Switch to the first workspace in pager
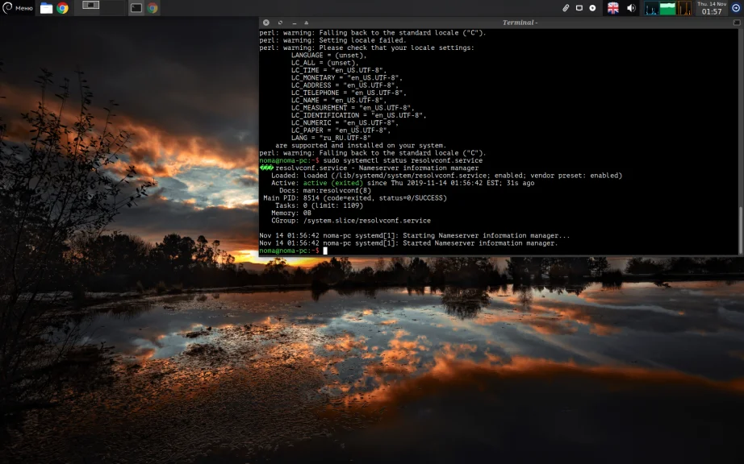This screenshot has height=464, width=744. pyautogui.click(x=91, y=8)
